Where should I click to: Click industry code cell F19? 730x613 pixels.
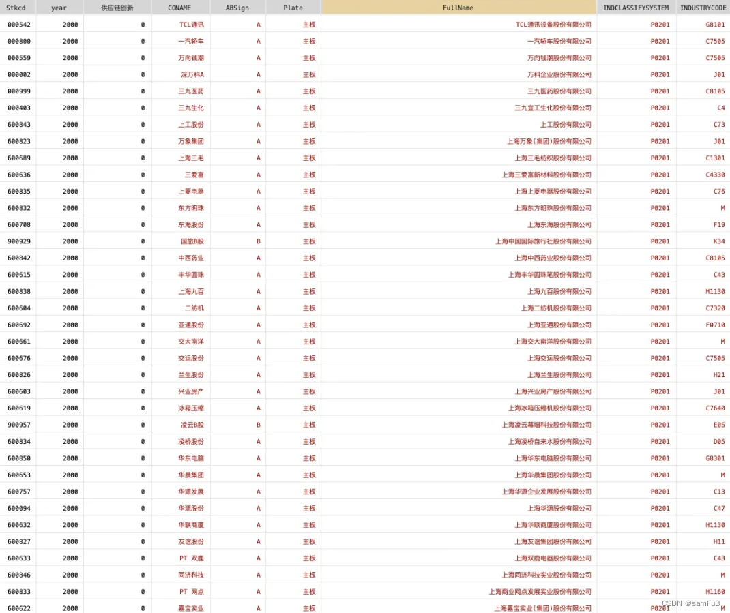(x=719, y=224)
